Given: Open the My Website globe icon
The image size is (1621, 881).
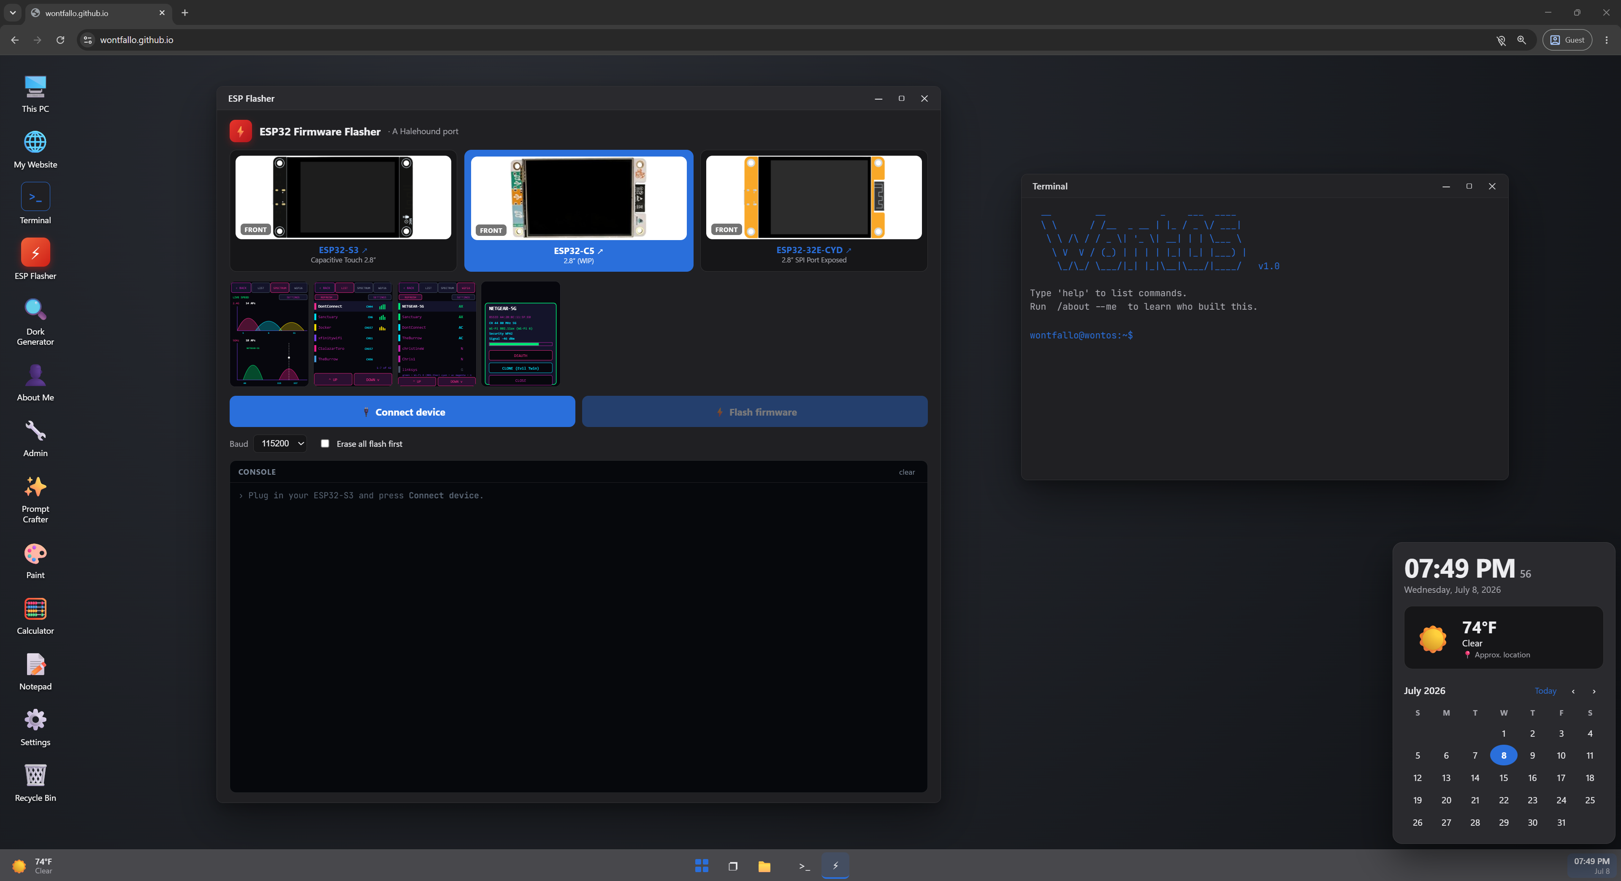Looking at the screenshot, I should click(x=35, y=150).
